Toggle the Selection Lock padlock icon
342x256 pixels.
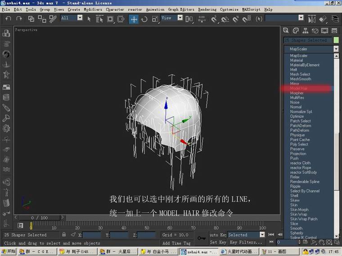(x=64, y=234)
